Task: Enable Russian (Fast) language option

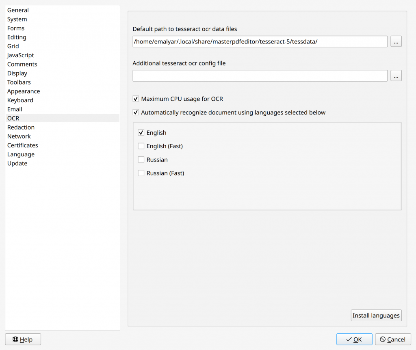Action: click(141, 173)
